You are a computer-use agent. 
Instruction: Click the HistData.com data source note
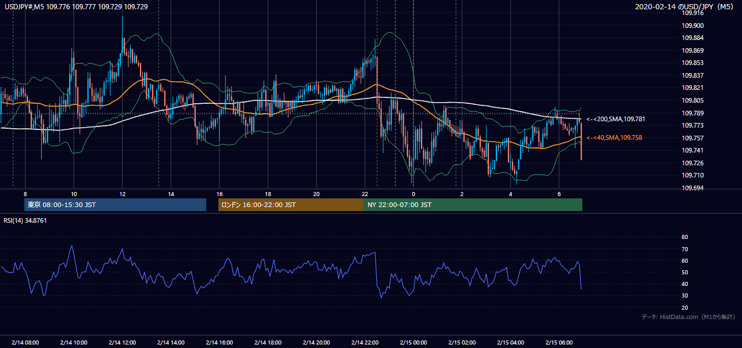(688, 317)
